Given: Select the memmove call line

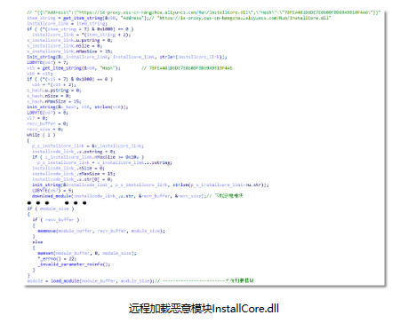Looking at the screenshot, I should coord(101,231).
